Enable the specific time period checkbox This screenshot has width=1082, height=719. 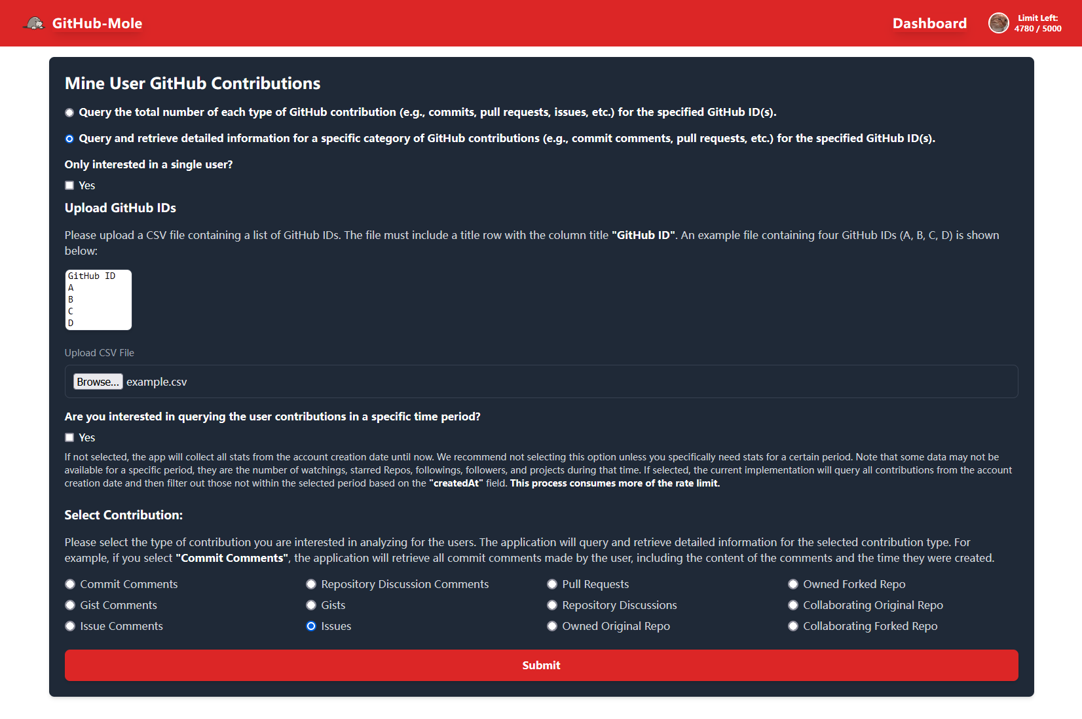coord(69,438)
